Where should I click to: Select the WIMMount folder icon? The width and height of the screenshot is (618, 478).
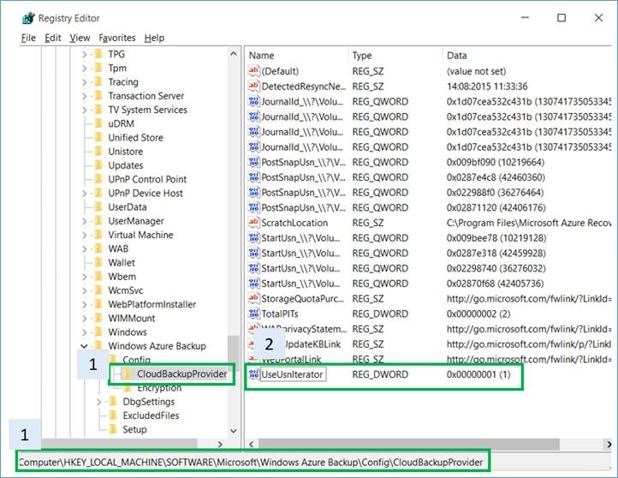[x=98, y=319]
